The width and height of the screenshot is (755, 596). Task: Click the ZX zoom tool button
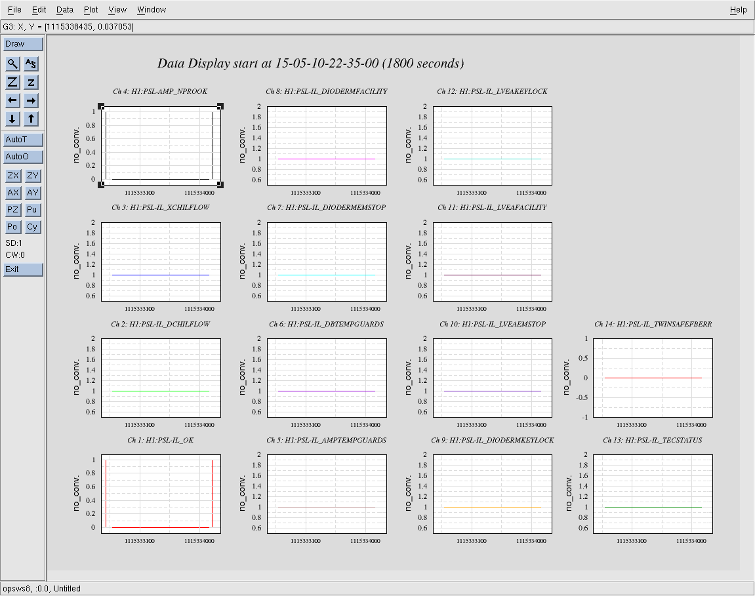tap(13, 176)
